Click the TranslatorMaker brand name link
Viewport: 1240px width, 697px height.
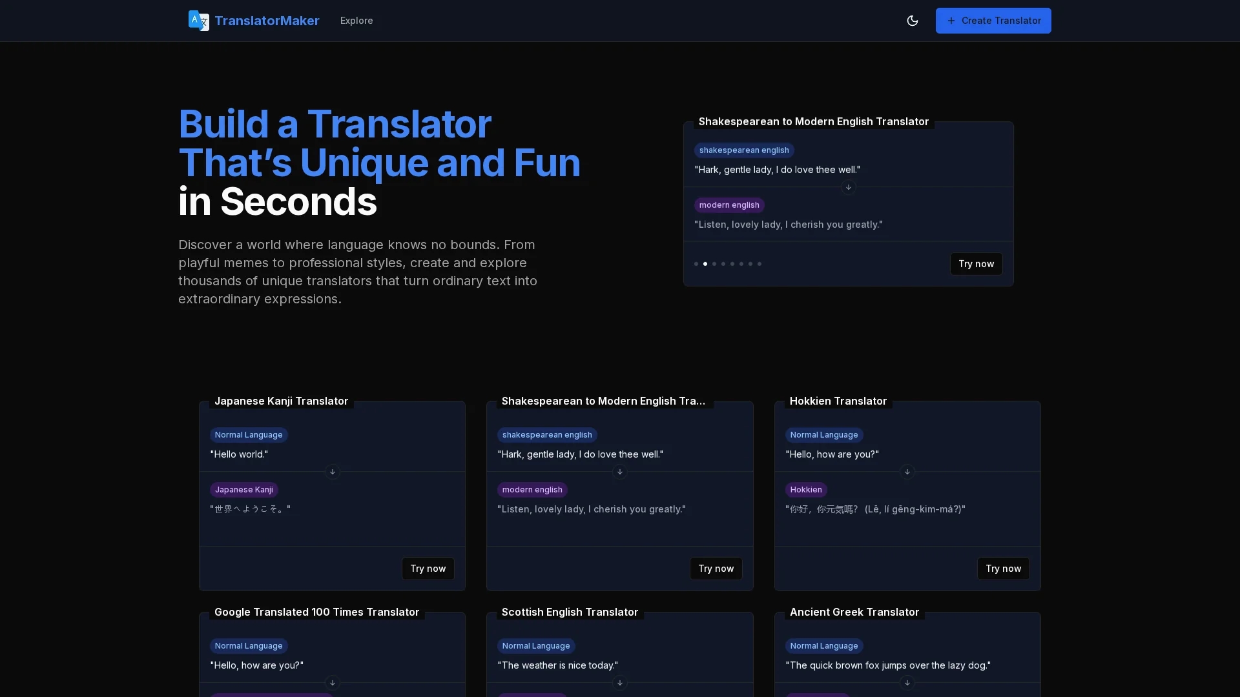click(267, 21)
